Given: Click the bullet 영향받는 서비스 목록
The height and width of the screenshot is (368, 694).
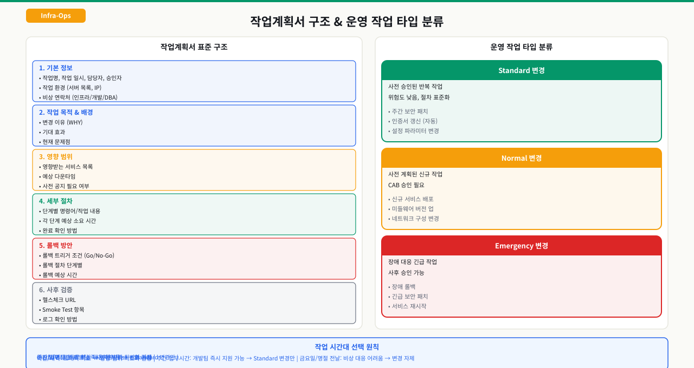Looking at the screenshot, I should [x=66, y=167].
